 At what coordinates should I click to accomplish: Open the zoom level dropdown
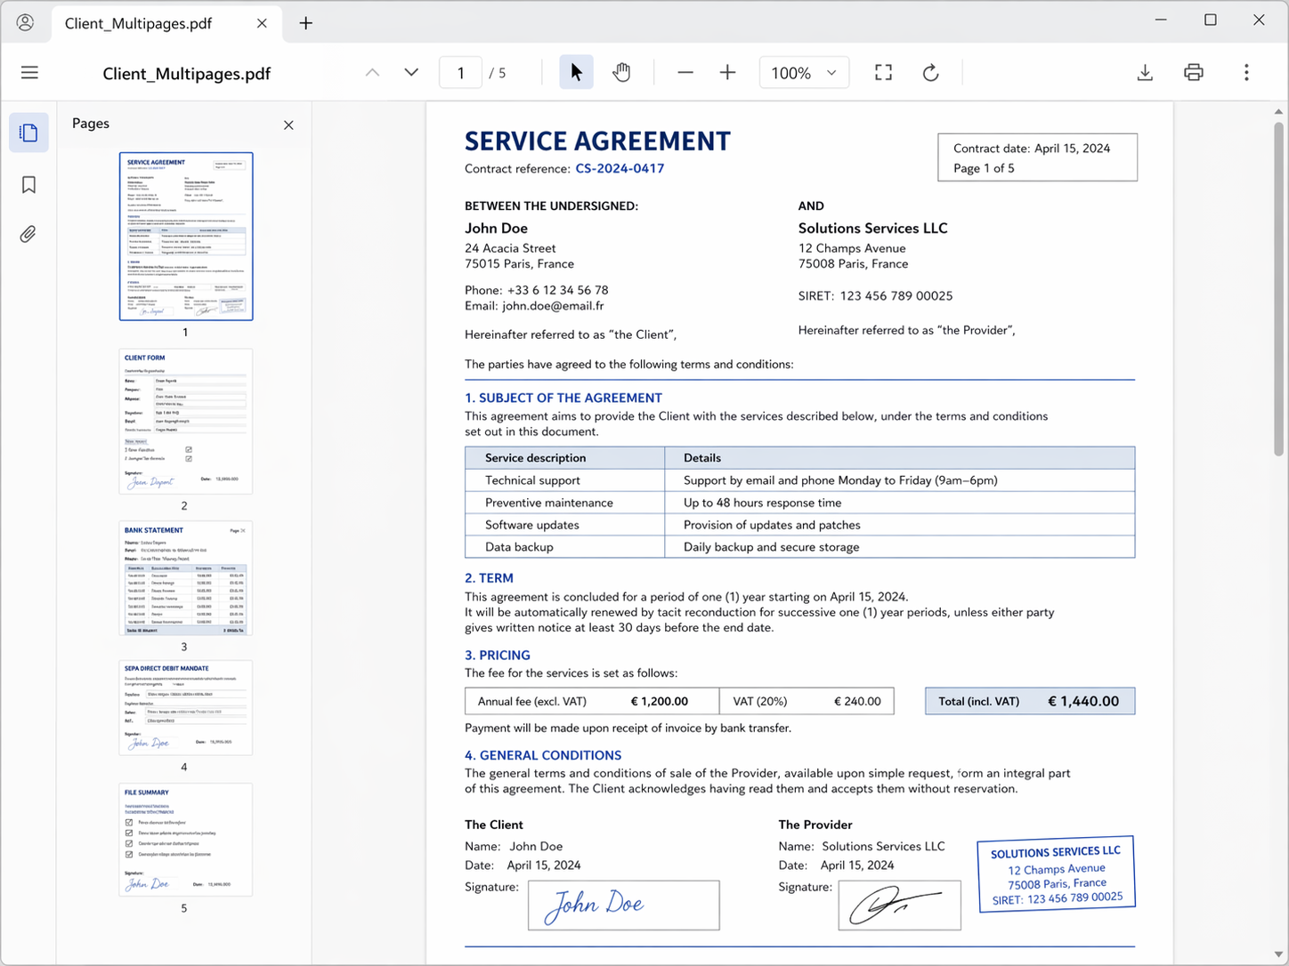point(804,72)
